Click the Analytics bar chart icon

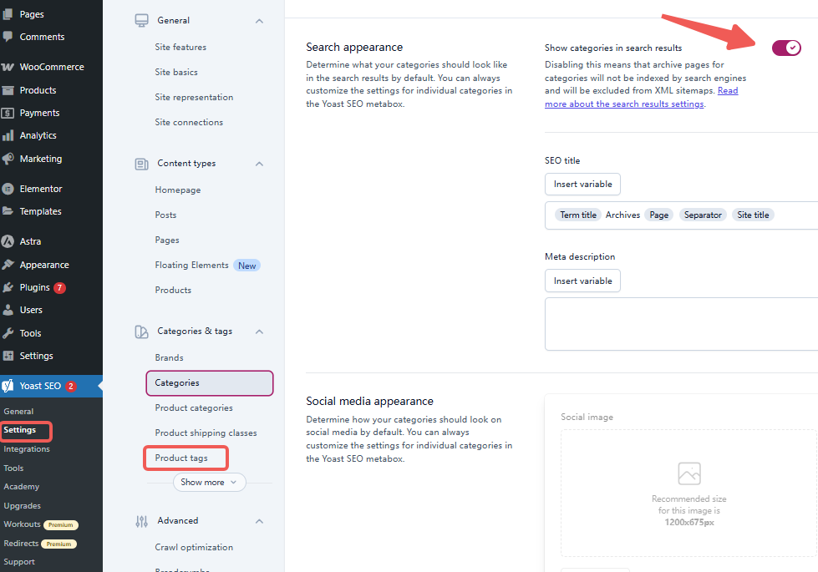[x=8, y=135]
